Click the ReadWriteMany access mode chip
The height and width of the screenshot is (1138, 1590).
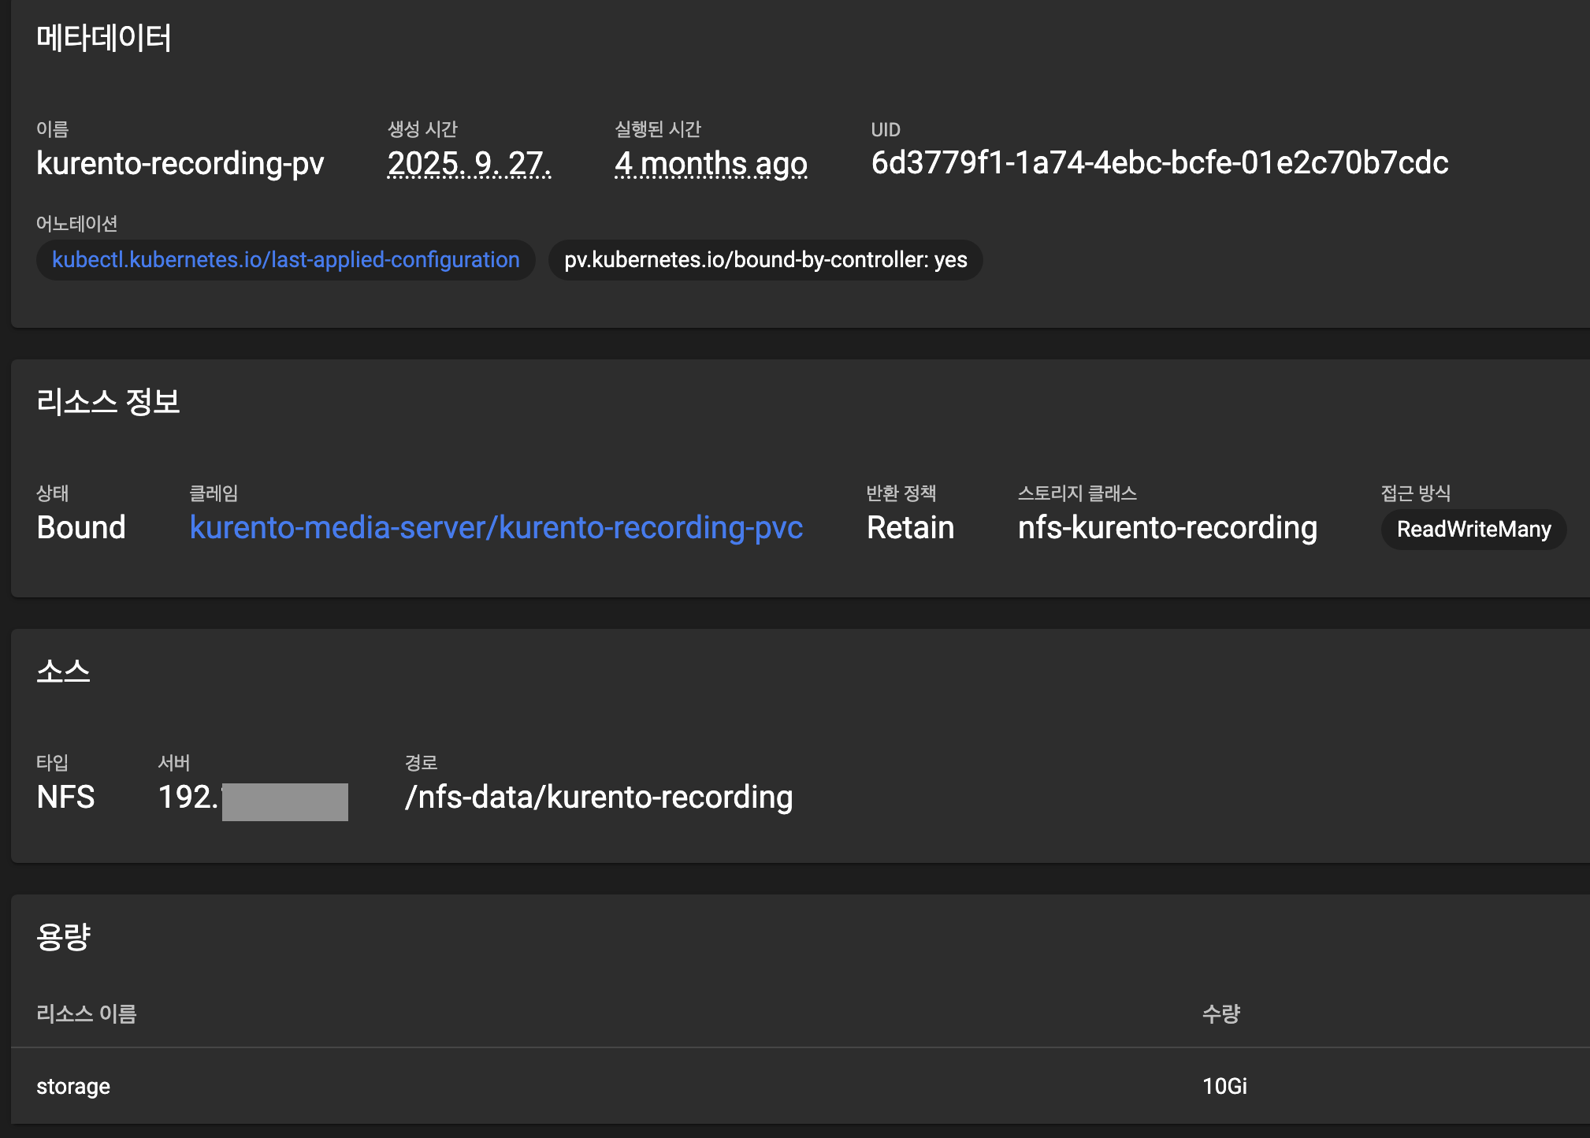[1473, 529]
